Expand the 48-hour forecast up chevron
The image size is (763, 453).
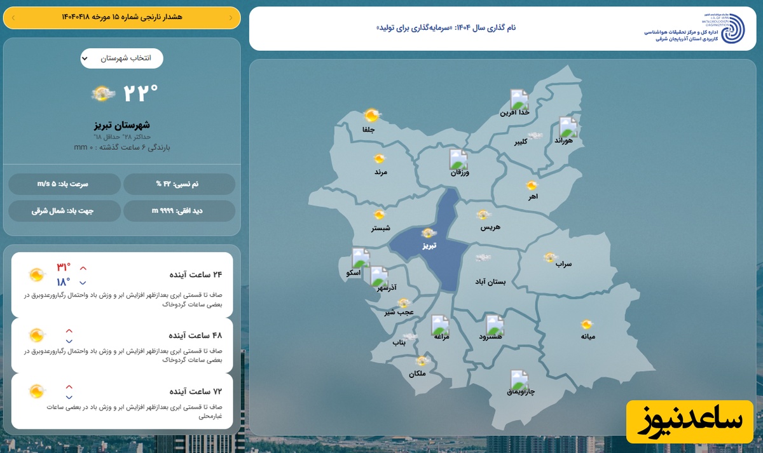pos(69,330)
